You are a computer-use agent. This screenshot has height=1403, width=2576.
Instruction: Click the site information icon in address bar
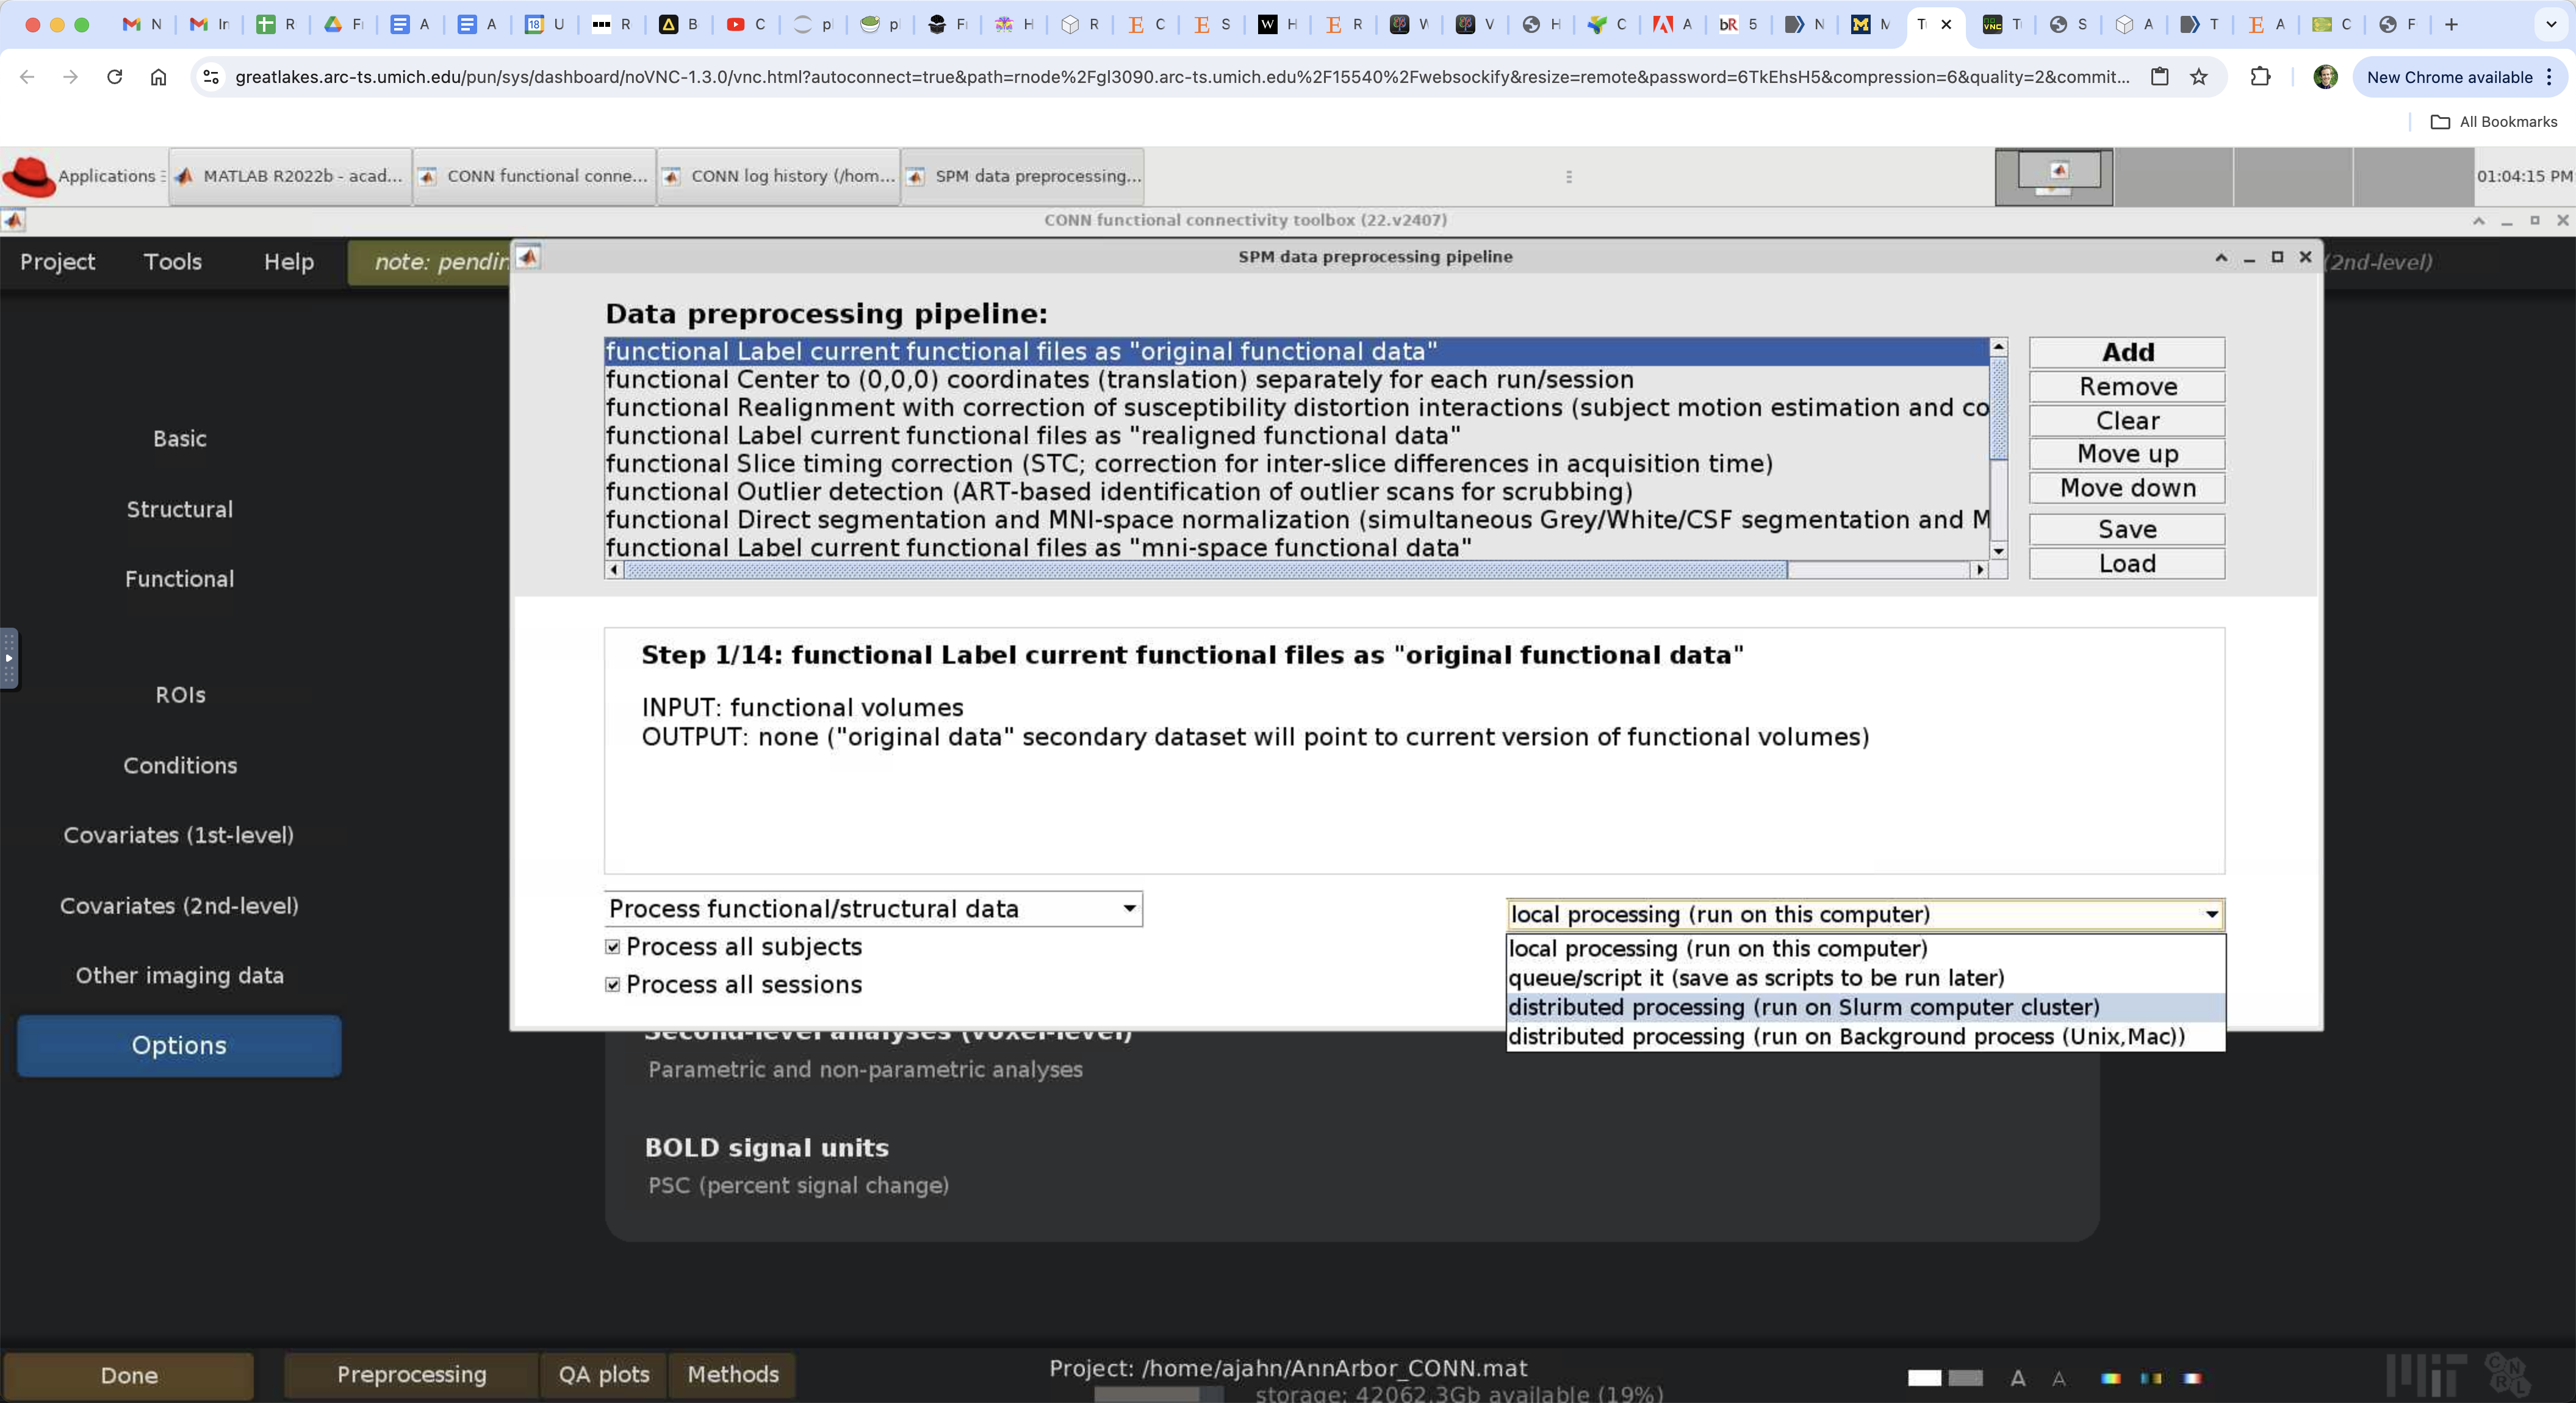point(211,77)
